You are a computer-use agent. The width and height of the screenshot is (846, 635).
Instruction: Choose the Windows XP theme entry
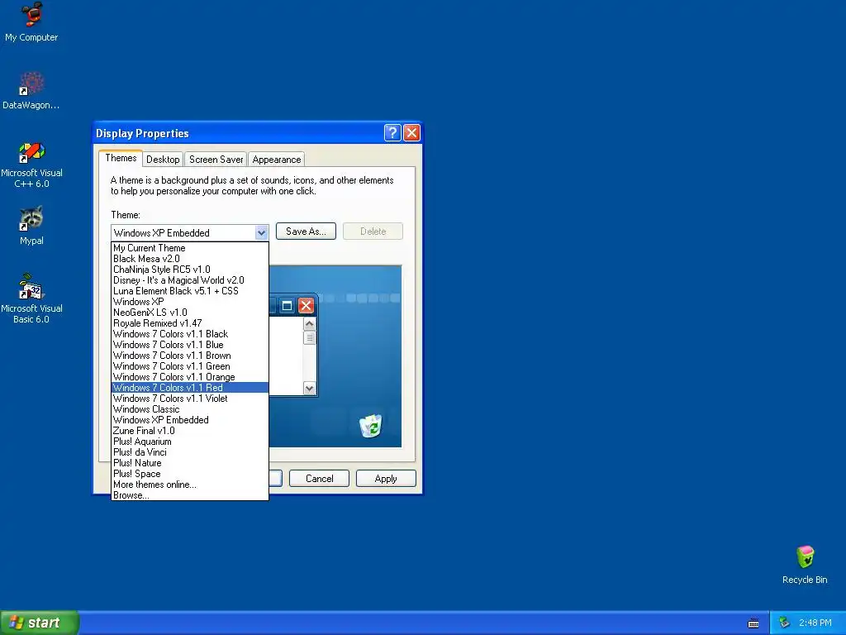(190, 302)
